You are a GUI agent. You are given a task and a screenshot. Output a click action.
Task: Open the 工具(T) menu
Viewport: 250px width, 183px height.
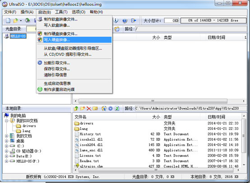coord(61,12)
